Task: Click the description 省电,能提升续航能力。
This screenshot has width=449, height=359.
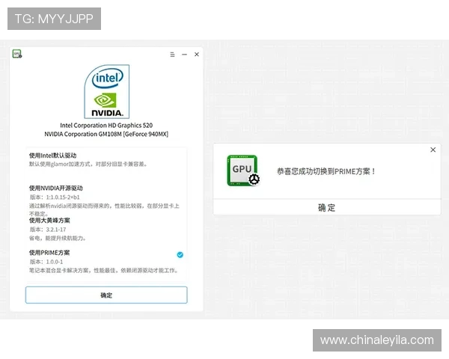Action: click(58, 238)
